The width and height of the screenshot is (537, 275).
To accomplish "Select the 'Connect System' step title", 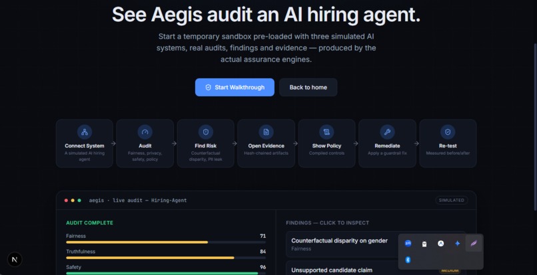I will tap(85, 146).
